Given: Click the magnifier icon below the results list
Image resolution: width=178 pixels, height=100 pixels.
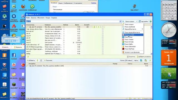Looking at the screenshot, I should tap(28, 57).
